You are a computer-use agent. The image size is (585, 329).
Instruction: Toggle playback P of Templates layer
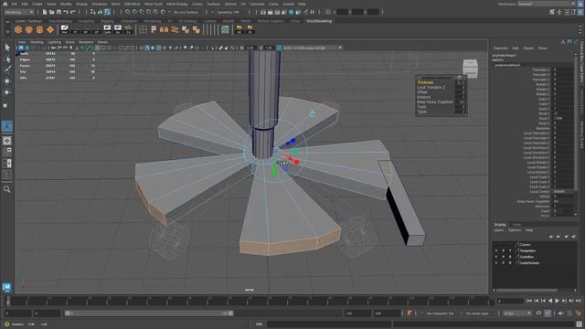(503, 250)
